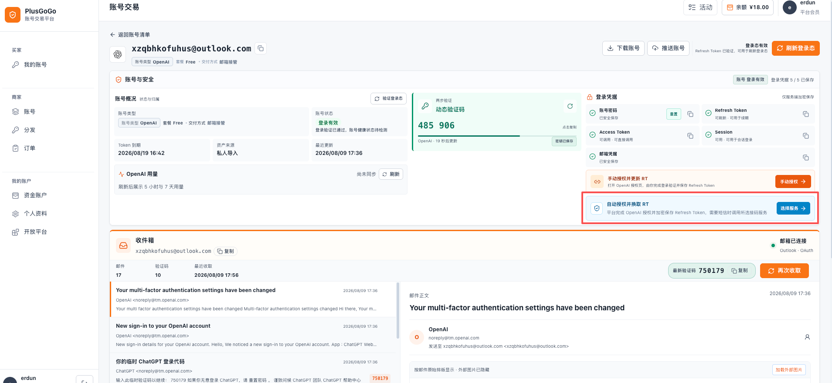Copy the Session credential

pyautogui.click(x=806, y=136)
